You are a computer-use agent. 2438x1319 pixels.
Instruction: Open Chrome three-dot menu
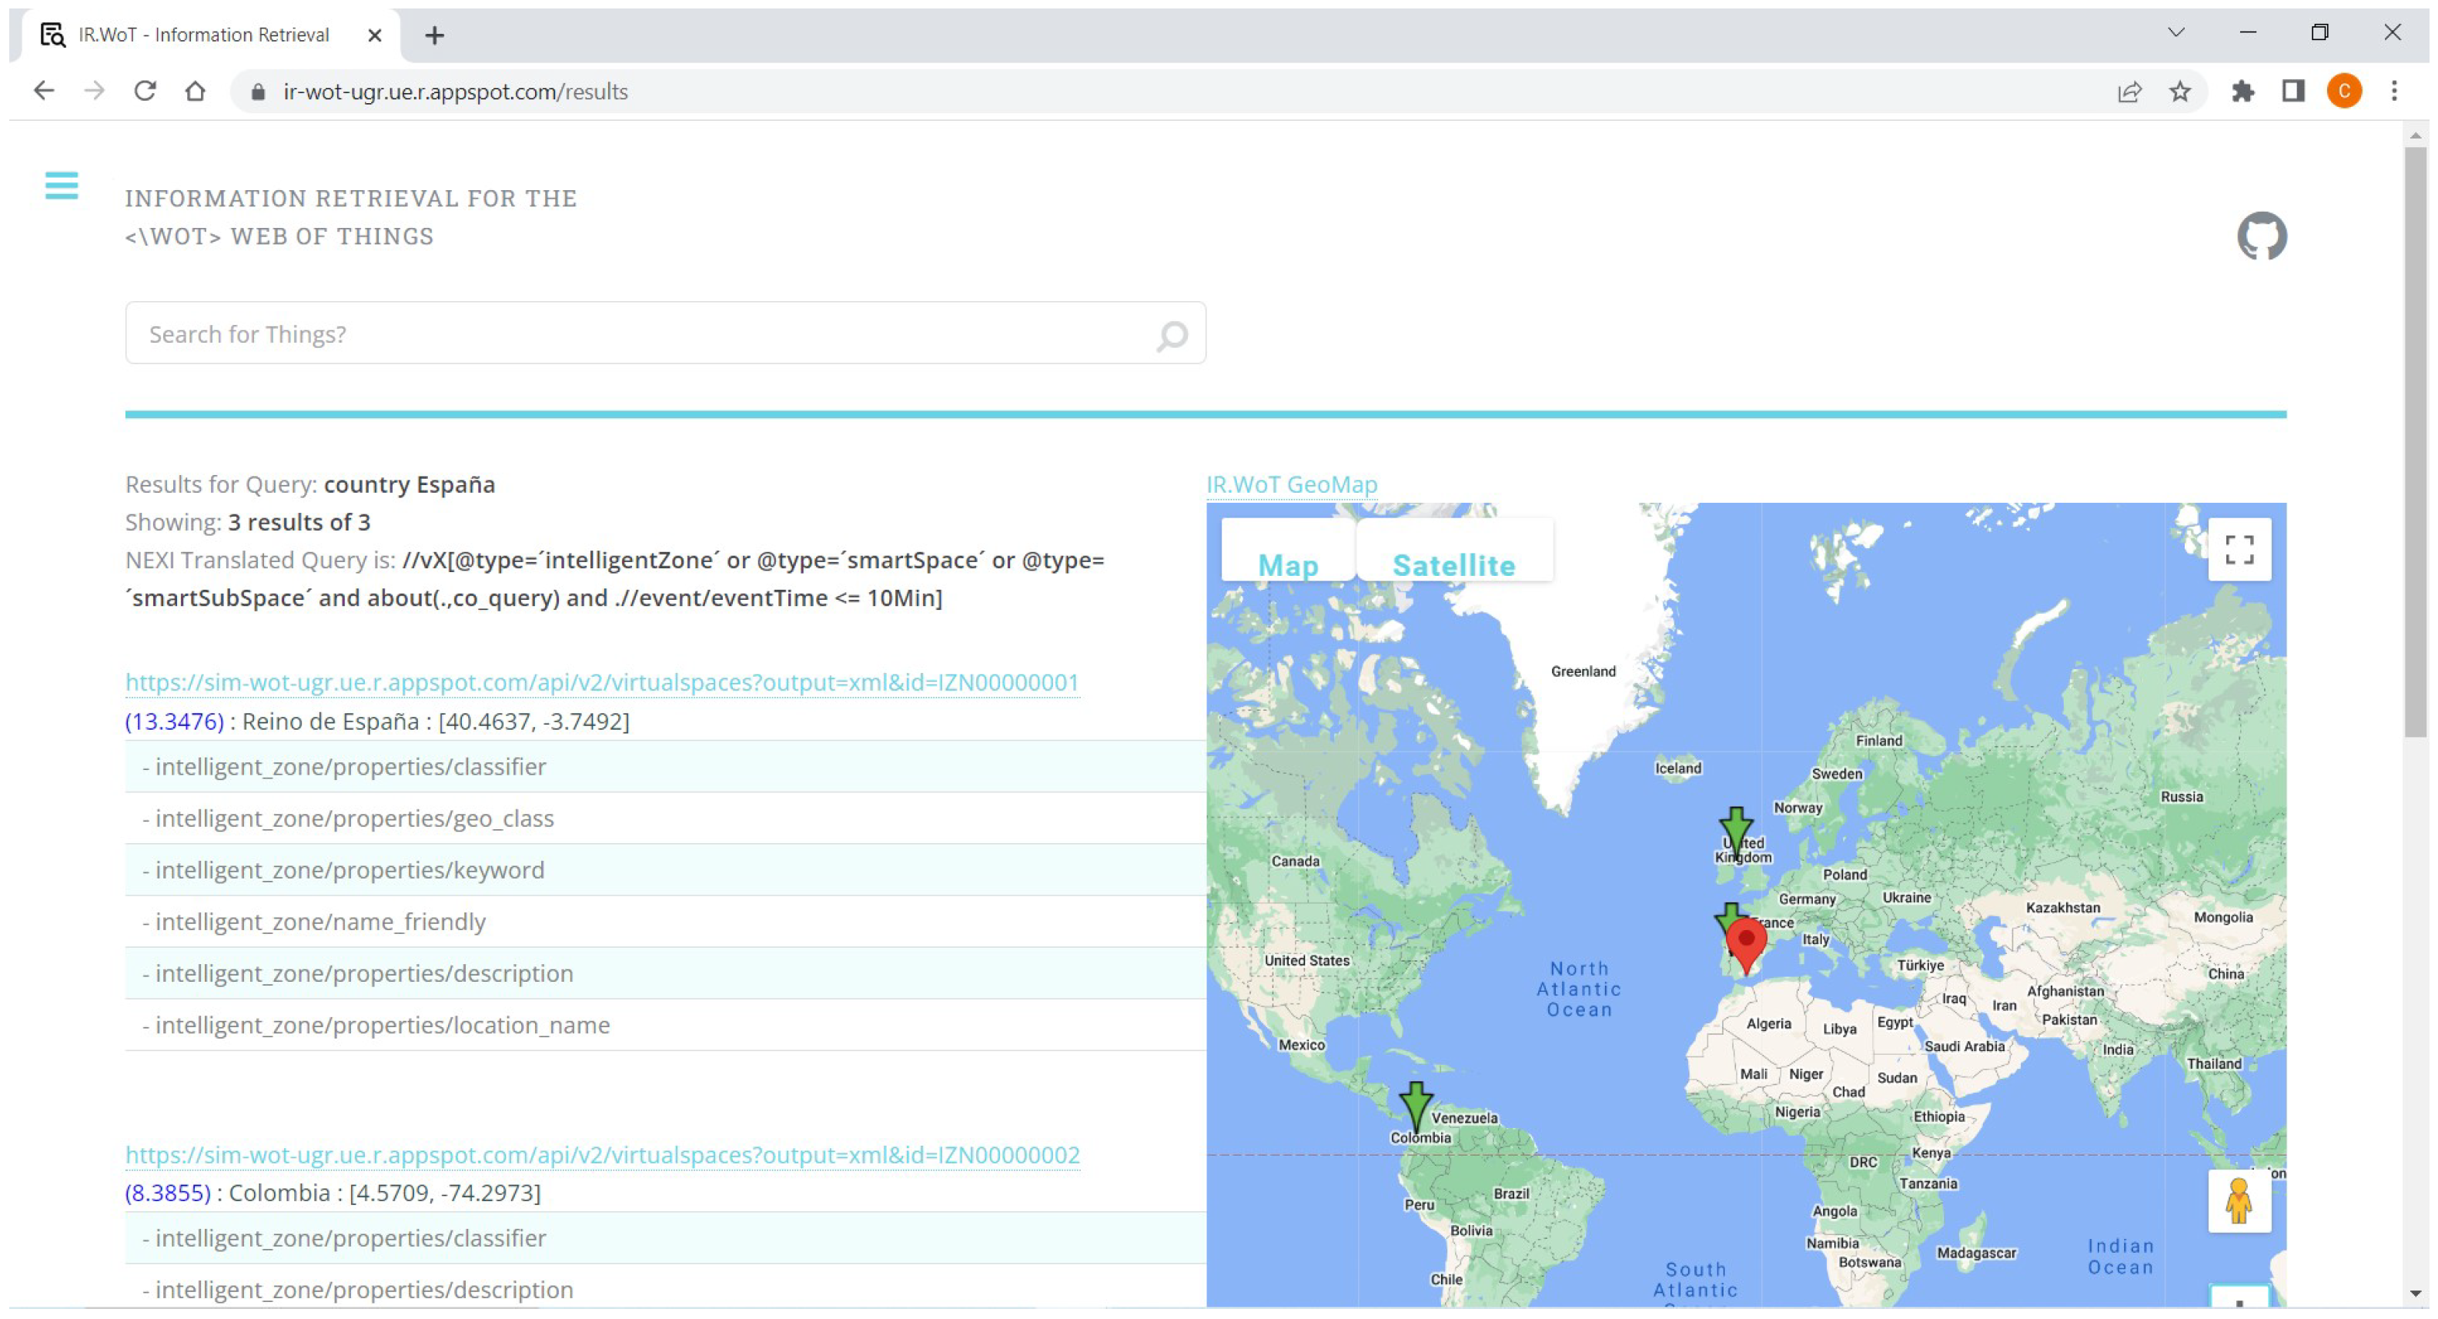pos(2393,92)
